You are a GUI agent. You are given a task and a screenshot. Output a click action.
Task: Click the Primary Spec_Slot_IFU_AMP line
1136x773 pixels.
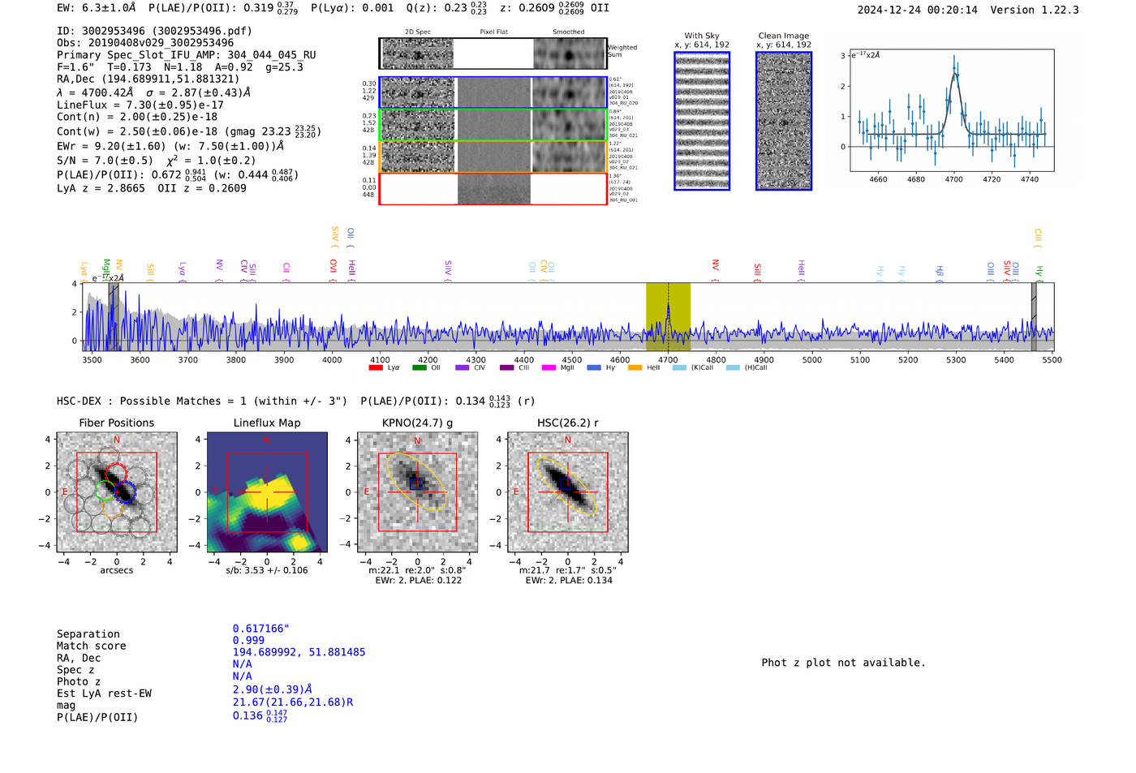click(187, 55)
